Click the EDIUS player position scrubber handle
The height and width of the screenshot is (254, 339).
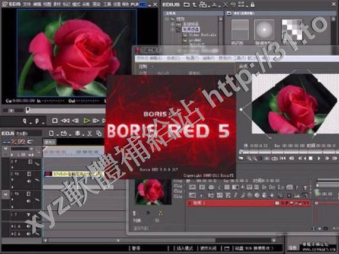[x=27, y=110]
